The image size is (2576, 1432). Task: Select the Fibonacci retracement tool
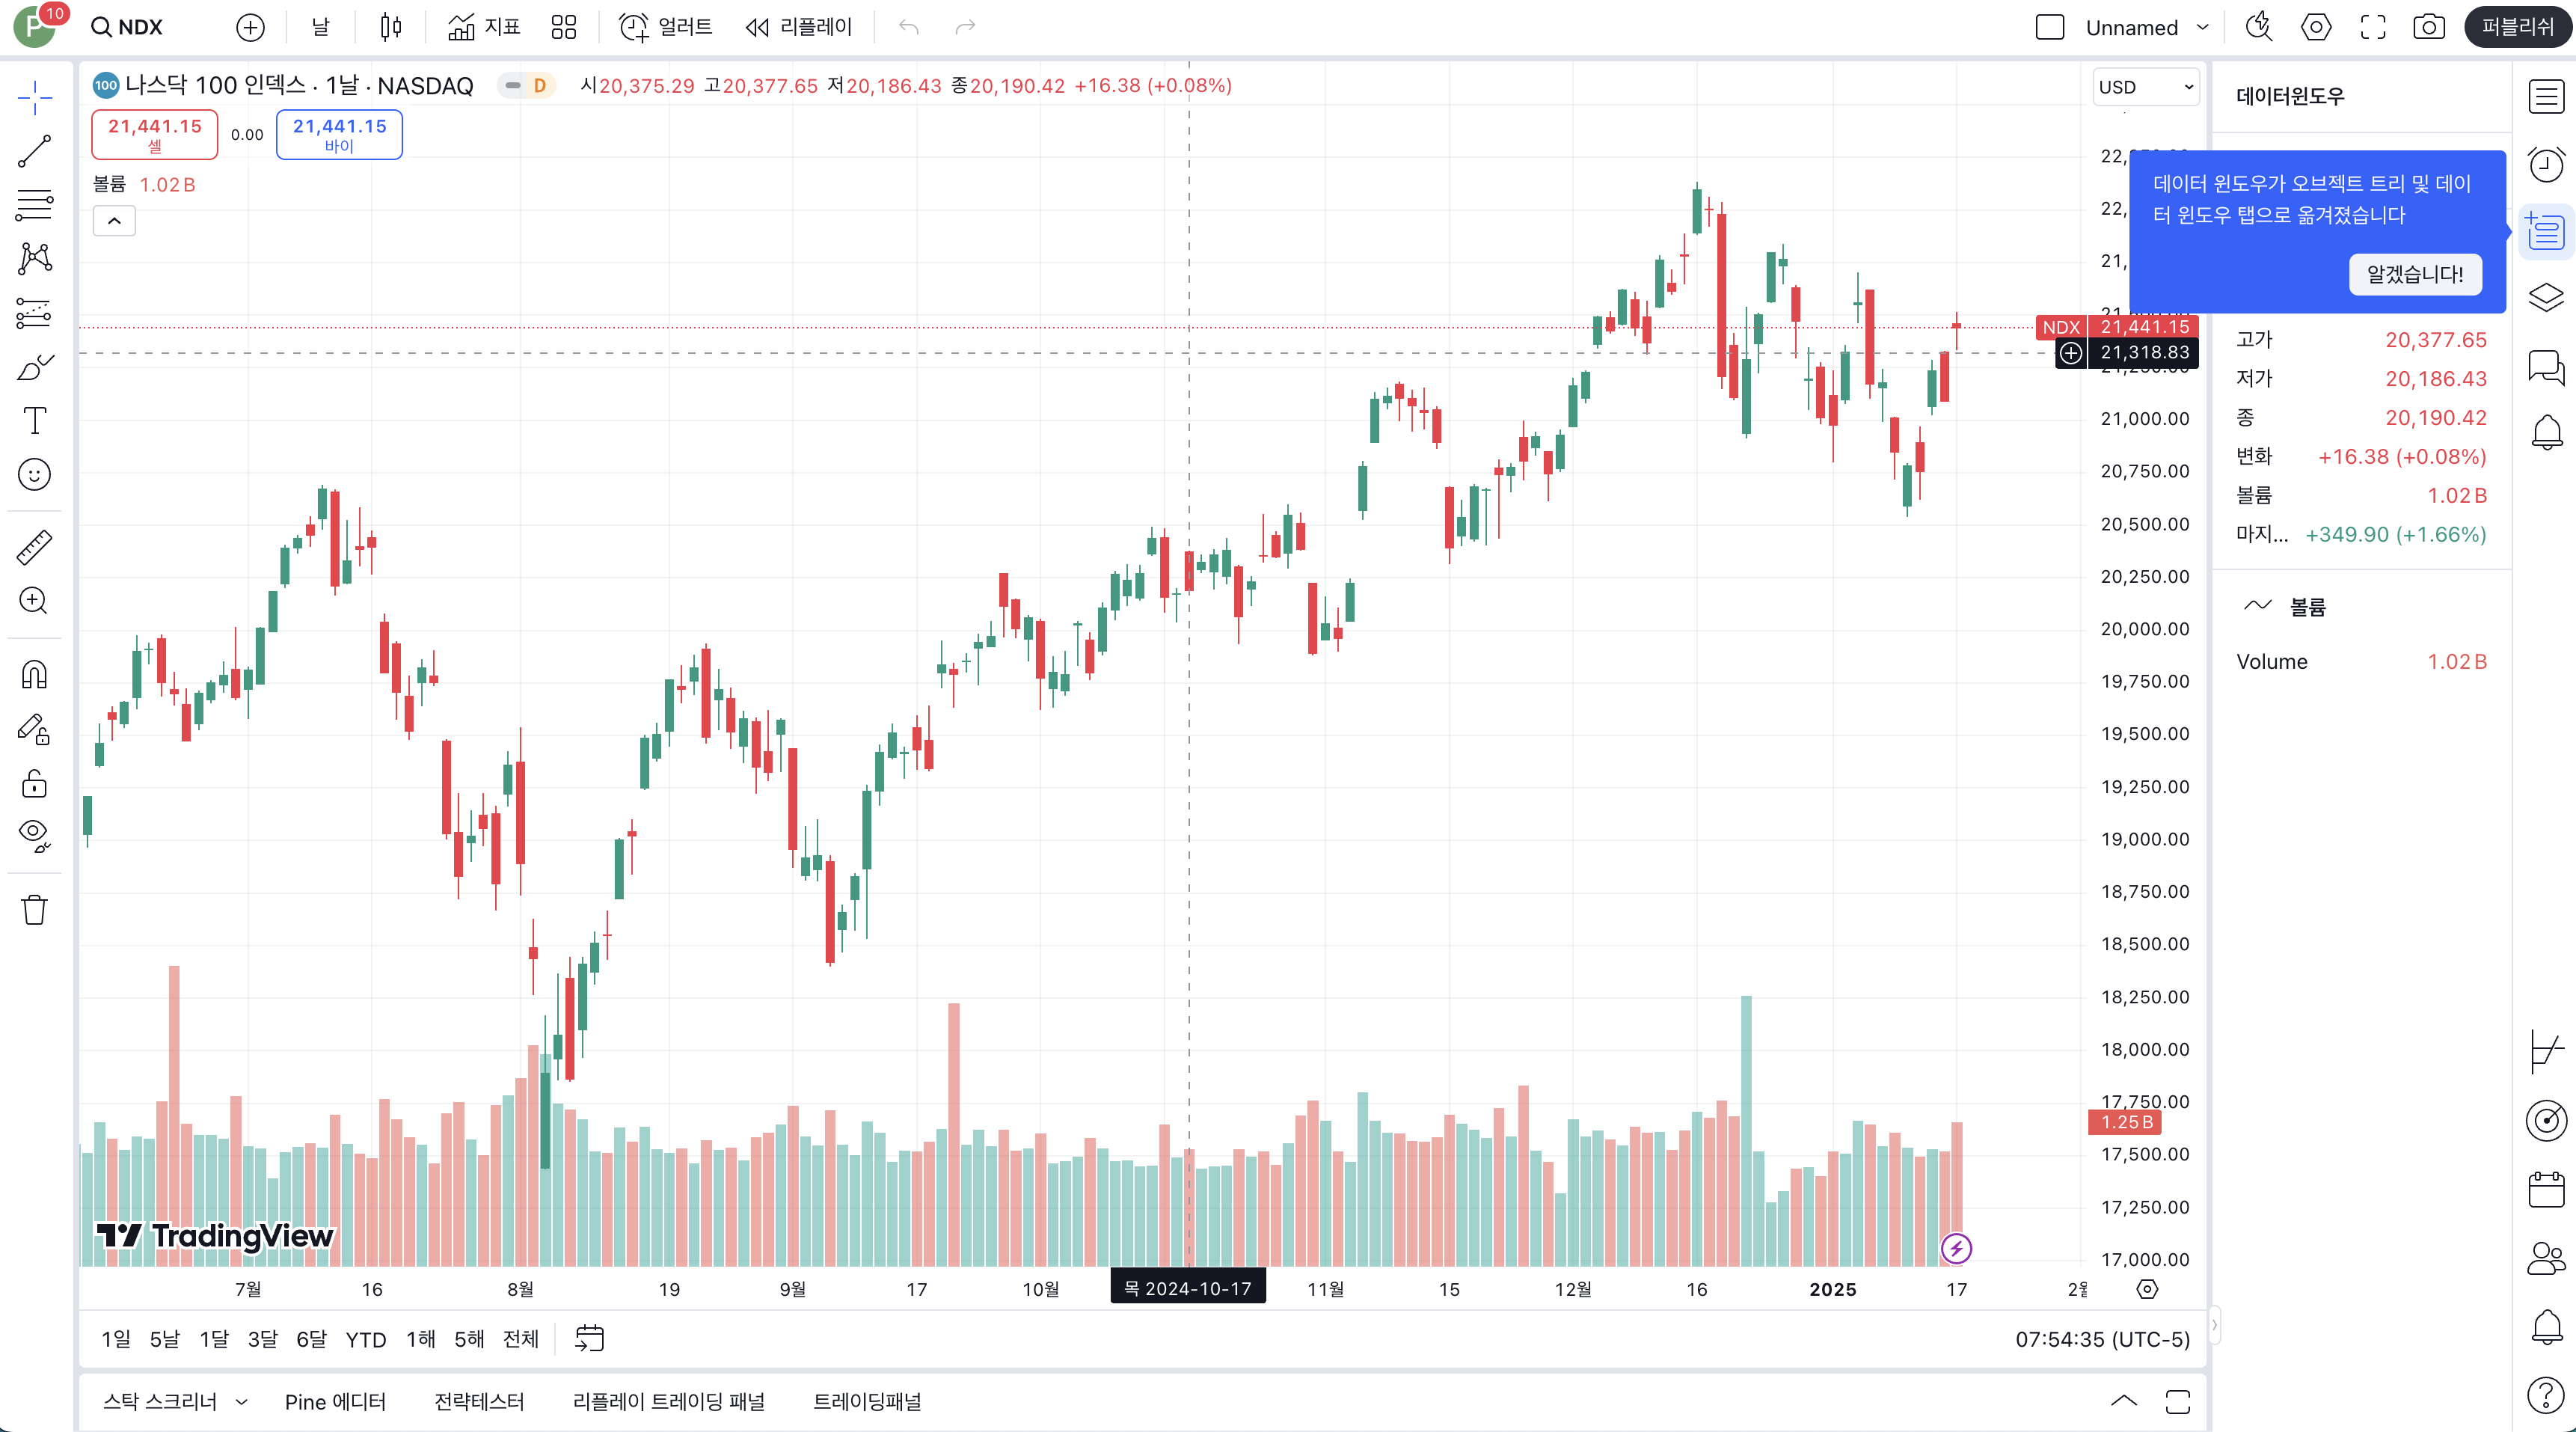[34, 205]
